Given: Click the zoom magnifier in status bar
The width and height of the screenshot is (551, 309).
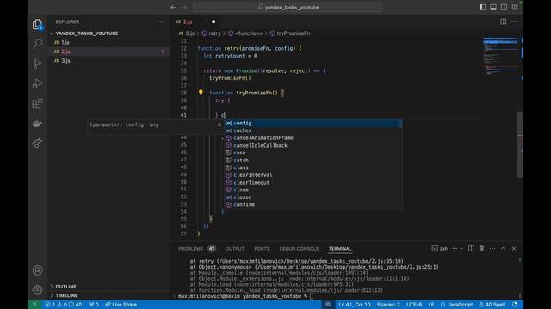Looking at the screenshot, I should coord(328,305).
